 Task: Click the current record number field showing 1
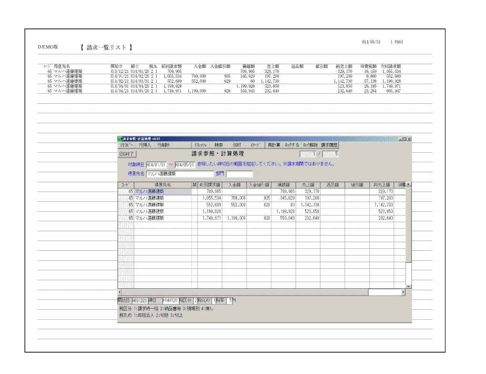pyautogui.click(x=308, y=154)
